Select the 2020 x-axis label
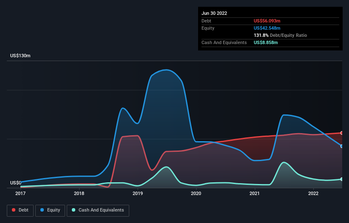349x223 pixels. tap(196, 193)
